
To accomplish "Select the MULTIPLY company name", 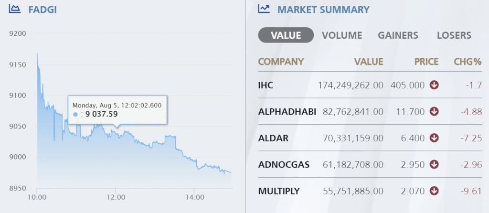I will [278, 191].
